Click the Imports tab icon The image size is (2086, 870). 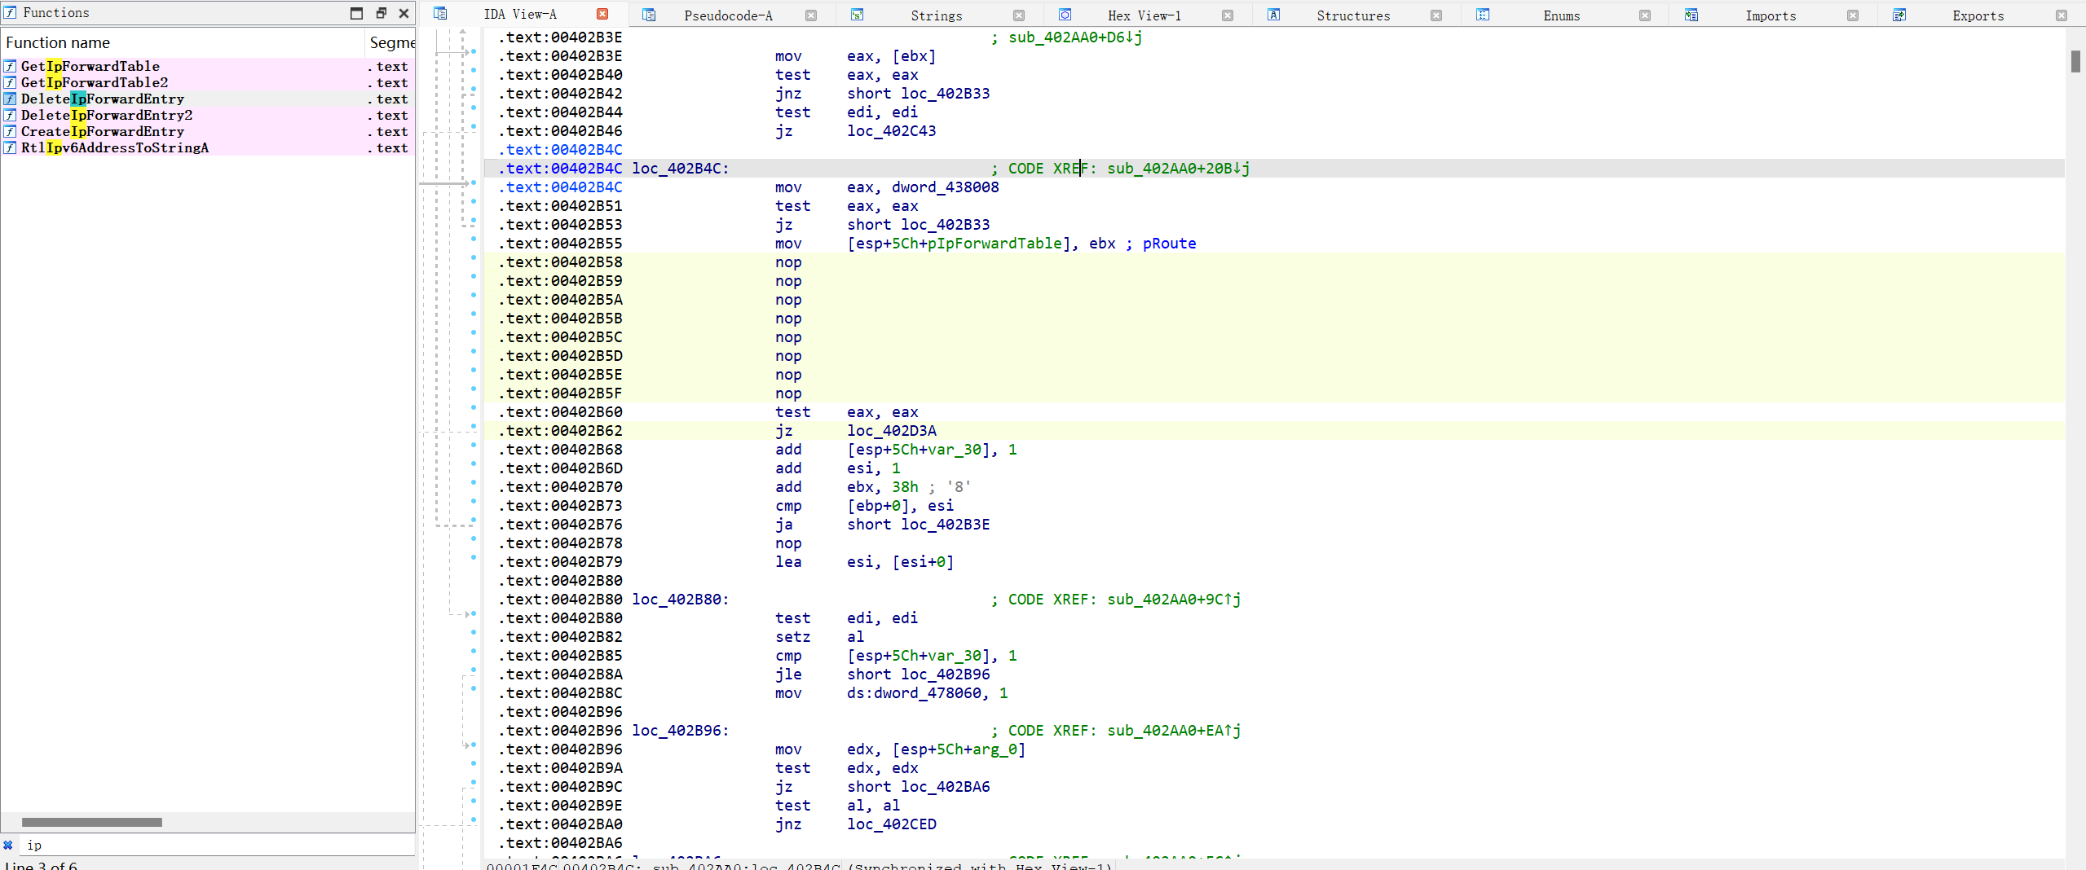(1691, 15)
